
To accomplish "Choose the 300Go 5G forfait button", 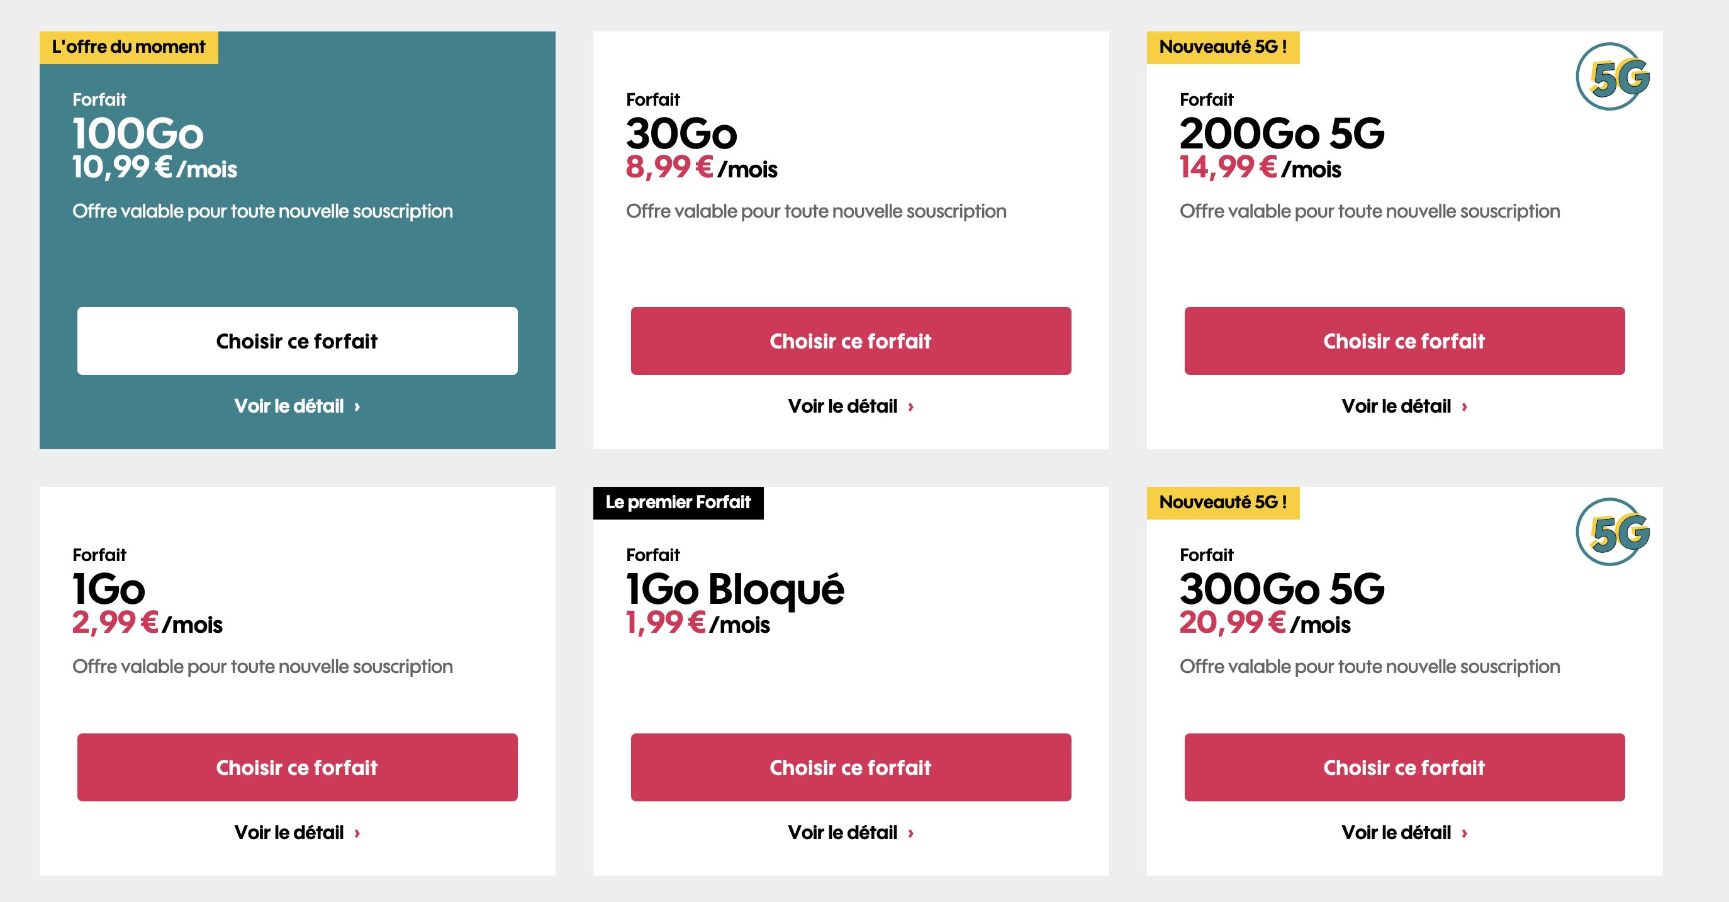I will point(1404,767).
